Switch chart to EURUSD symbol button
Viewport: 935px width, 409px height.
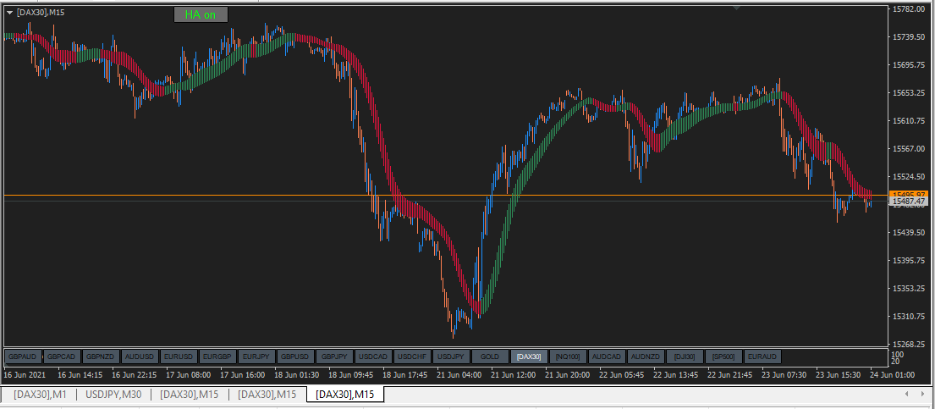179,357
